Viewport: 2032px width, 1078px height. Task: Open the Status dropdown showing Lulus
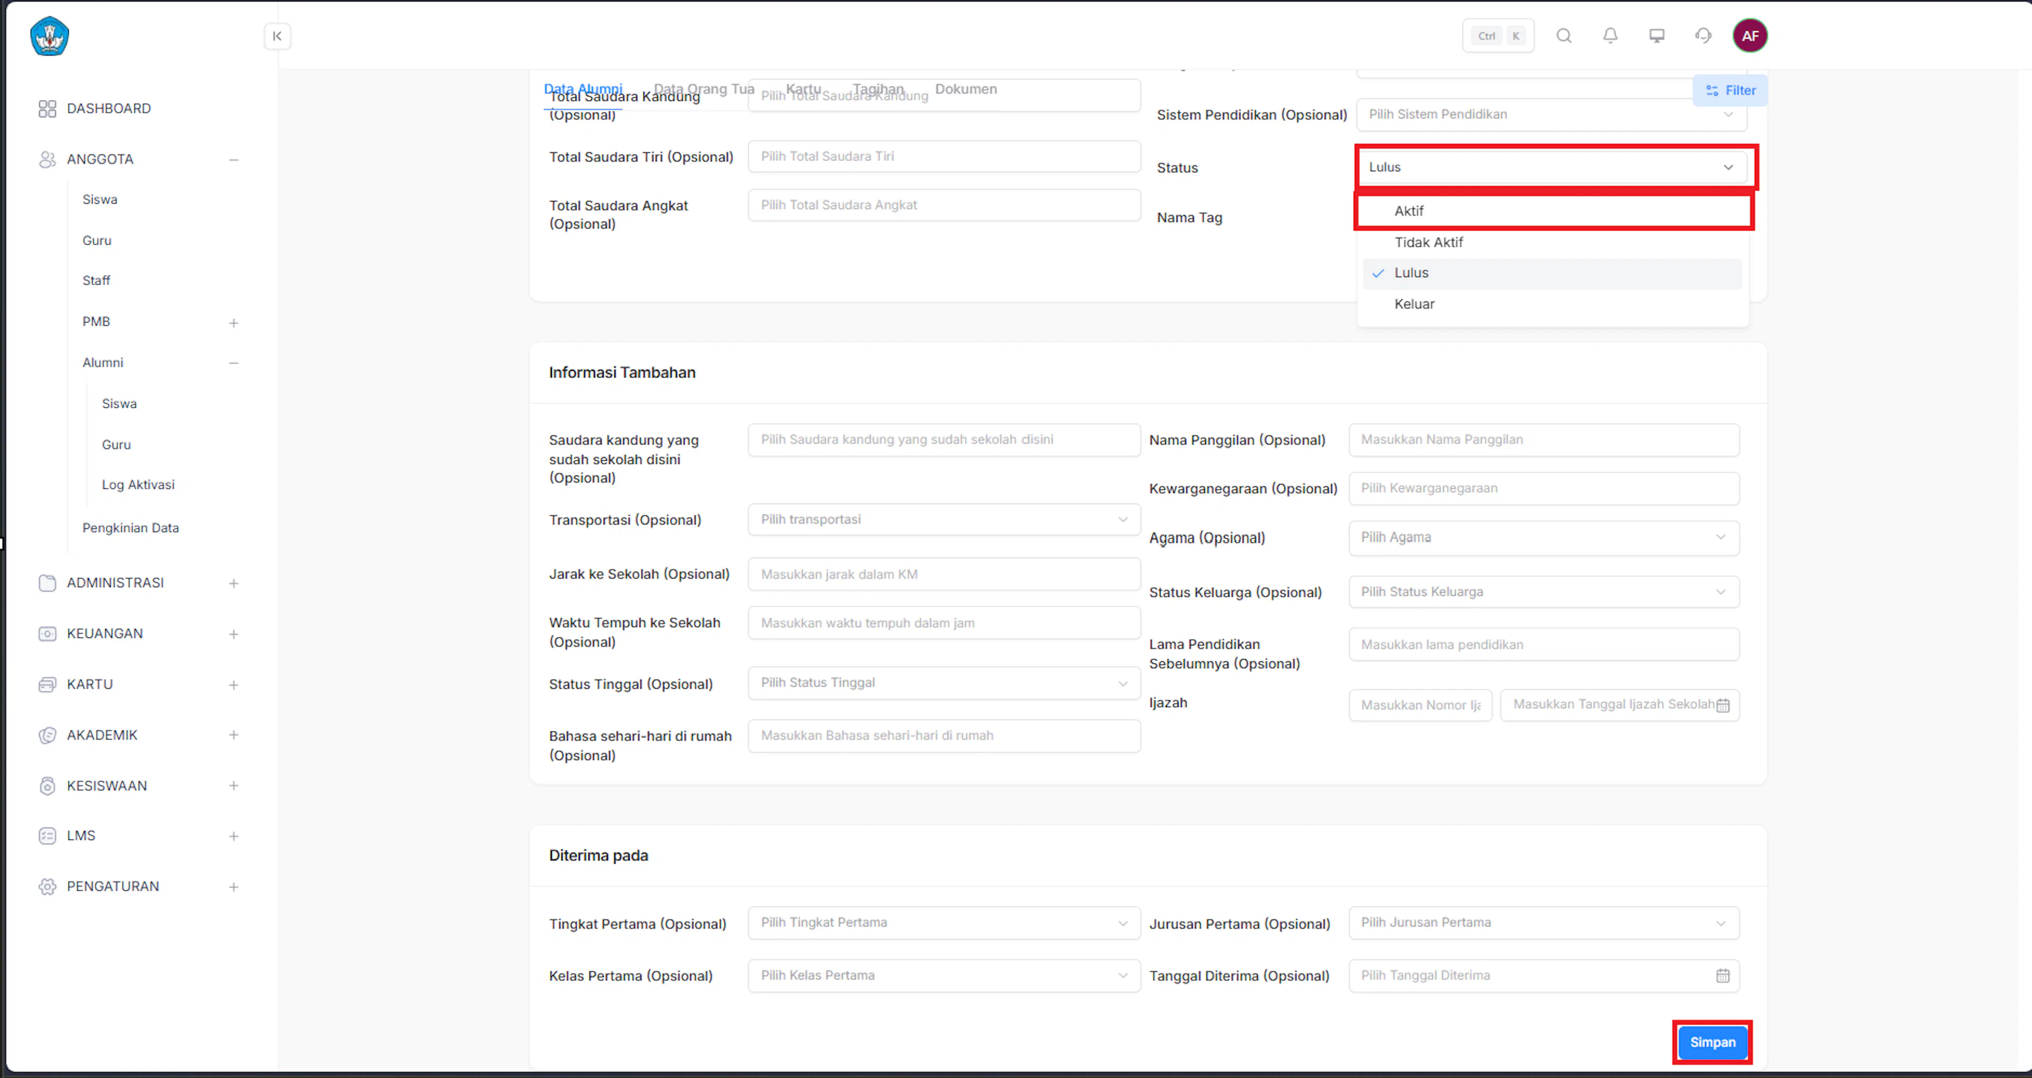(x=1552, y=167)
